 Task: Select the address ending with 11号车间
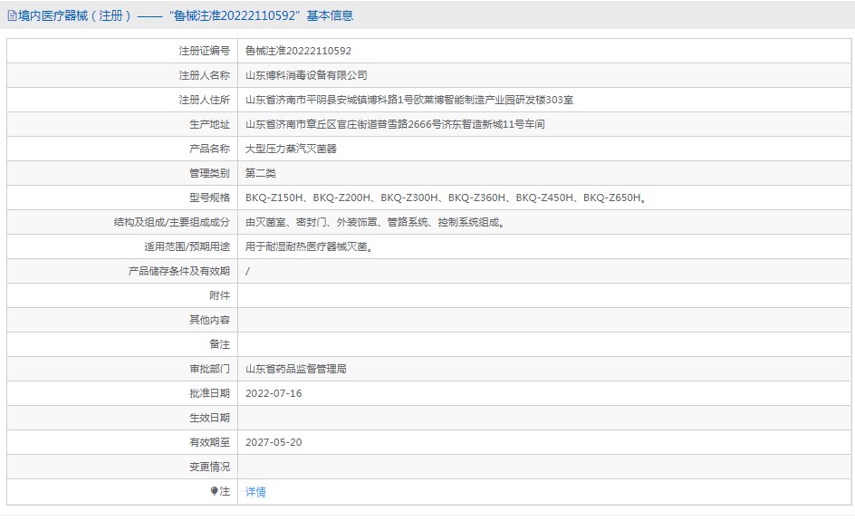pyautogui.click(x=395, y=124)
